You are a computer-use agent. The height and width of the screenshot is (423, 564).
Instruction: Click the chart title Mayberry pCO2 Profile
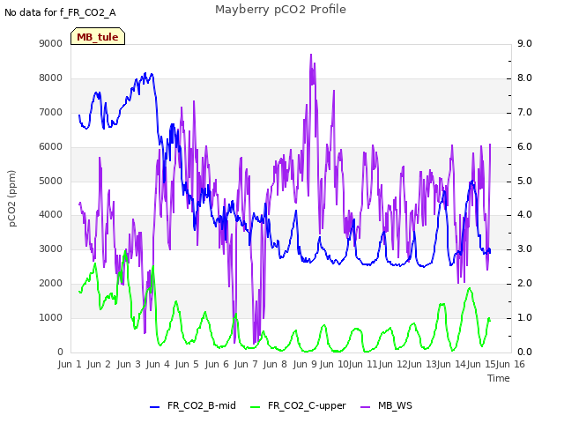(x=280, y=10)
